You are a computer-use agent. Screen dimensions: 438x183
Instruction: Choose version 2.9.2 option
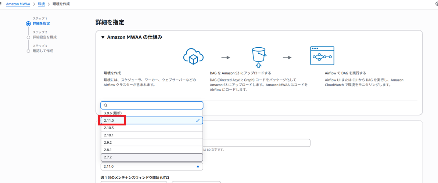[152, 142]
